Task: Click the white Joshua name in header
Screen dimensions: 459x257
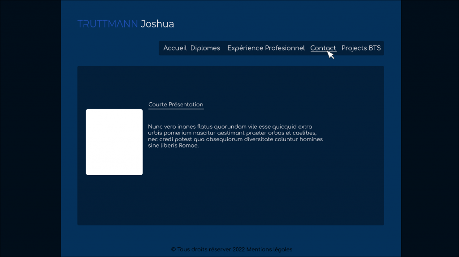Action: click(157, 24)
